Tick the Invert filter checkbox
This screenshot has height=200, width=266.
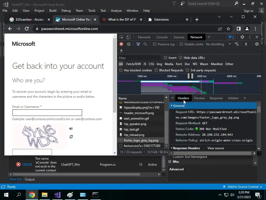coord(165,58)
